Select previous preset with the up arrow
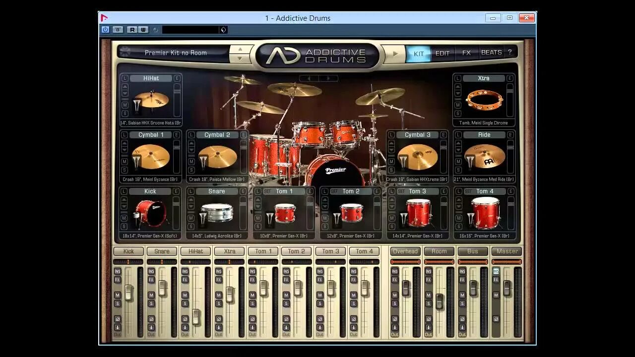The height and width of the screenshot is (357, 635). (240, 49)
